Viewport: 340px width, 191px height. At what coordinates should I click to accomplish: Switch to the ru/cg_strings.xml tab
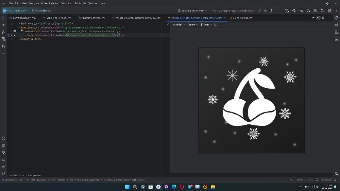point(241,18)
